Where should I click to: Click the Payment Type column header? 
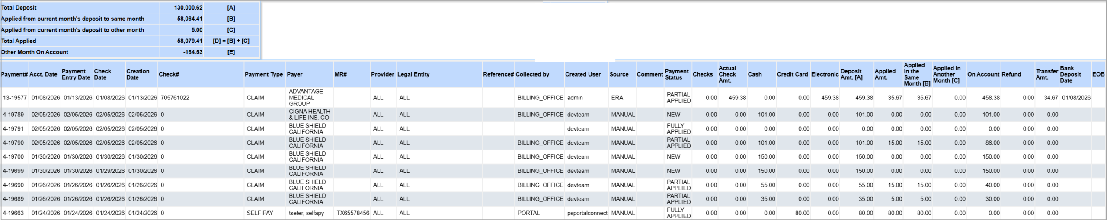tap(263, 74)
